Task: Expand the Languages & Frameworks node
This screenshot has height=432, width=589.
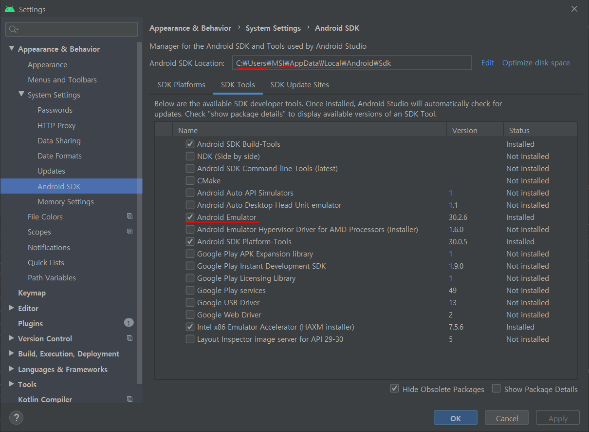Action: tap(12, 369)
